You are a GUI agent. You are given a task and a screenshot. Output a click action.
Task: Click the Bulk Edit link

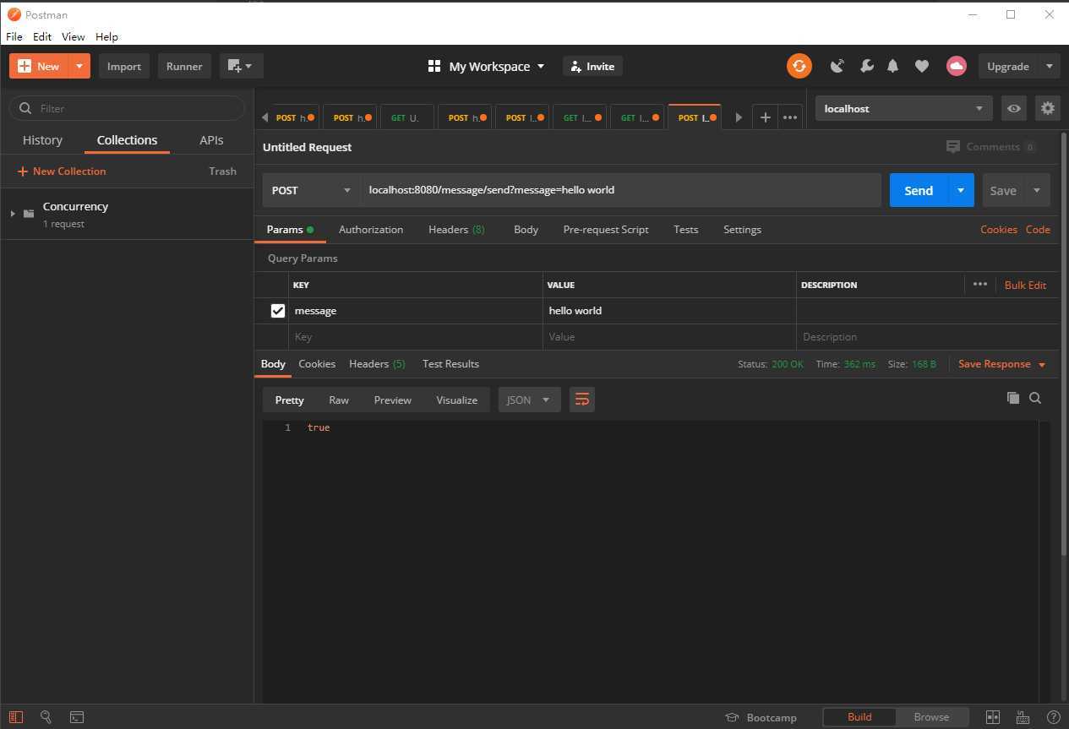click(x=1025, y=285)
